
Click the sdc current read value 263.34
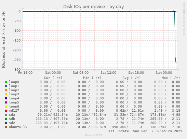[x=42, y=123]
